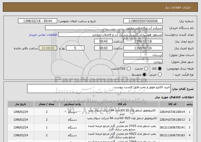Image resolution: width=201 pixels, height=142 pixels.
Task: Click the general description text box
Action: [x=99, y=89]
